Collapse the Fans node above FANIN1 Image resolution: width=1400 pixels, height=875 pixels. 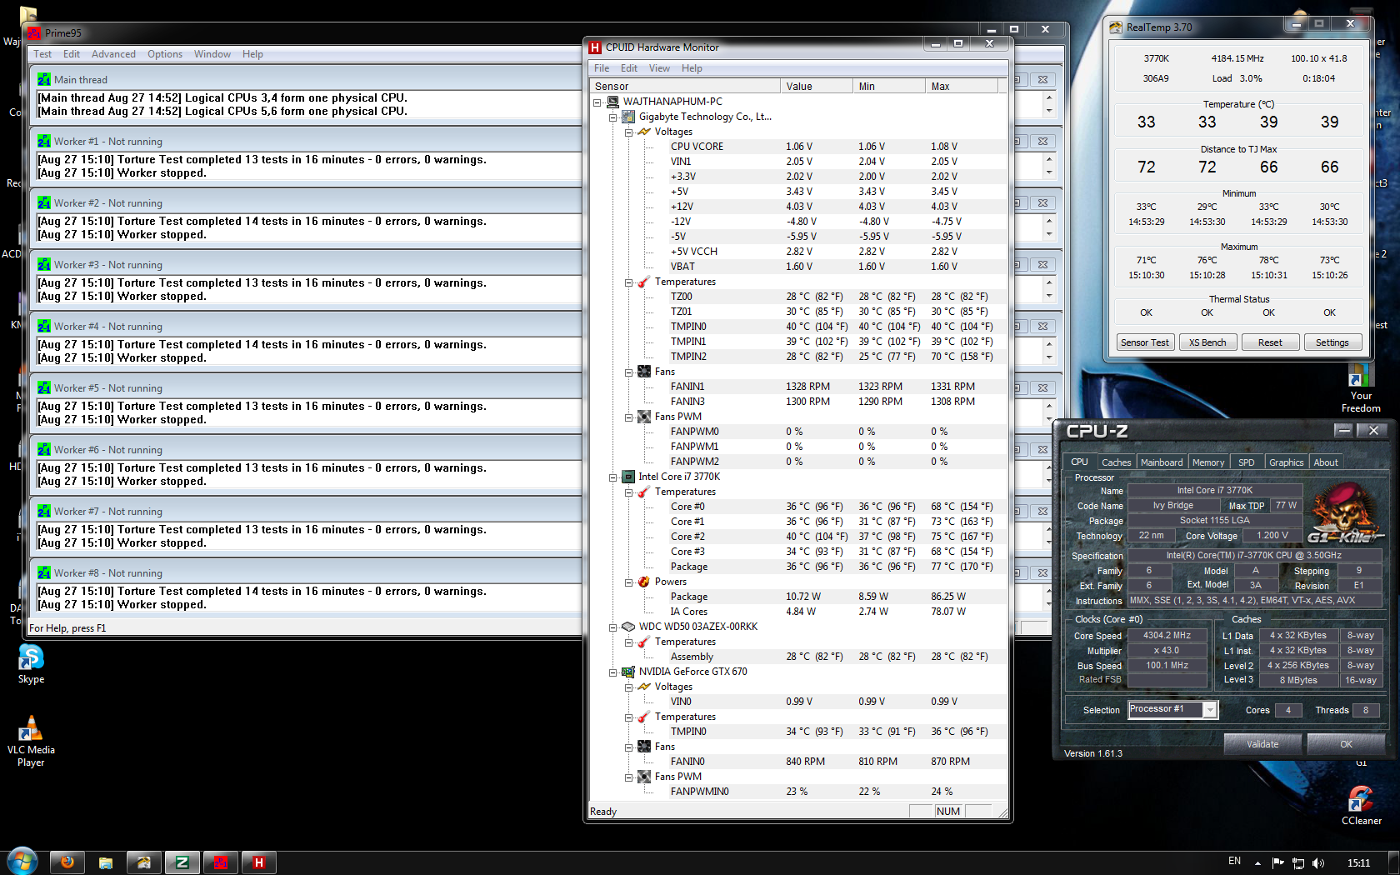(x=629, y=372)
